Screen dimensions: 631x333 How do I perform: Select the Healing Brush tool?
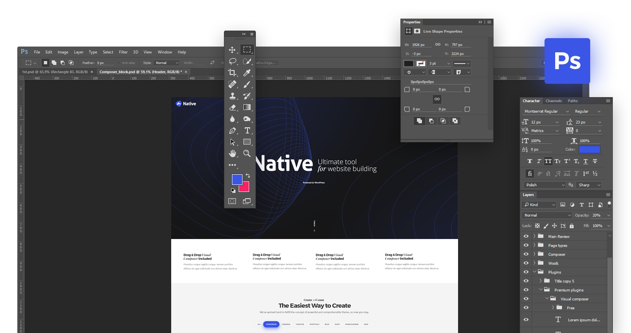click(x=232, y=84)
